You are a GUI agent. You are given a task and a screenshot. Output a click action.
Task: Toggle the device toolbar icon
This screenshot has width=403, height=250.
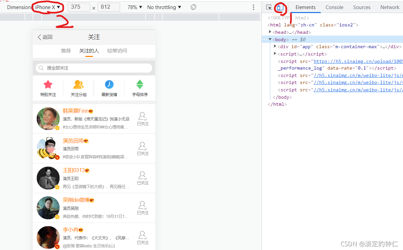point(280,7)
